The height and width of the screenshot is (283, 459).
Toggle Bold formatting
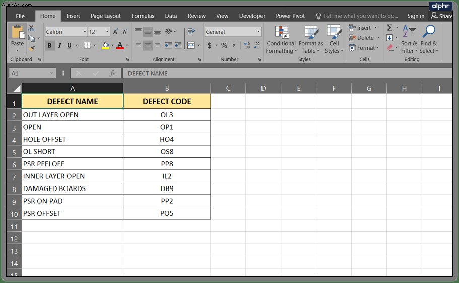pos(49,45)
